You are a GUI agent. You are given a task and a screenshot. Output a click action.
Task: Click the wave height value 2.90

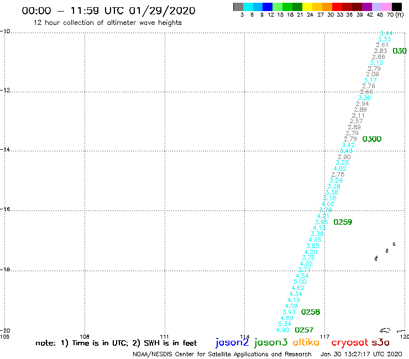[x=344, y=157]
